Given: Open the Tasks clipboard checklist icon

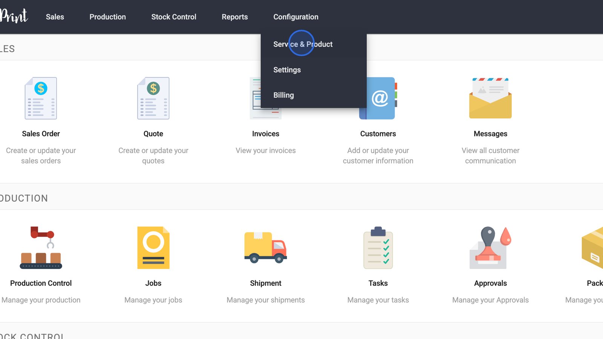Looking at the screenshot, I should point(378,247).
